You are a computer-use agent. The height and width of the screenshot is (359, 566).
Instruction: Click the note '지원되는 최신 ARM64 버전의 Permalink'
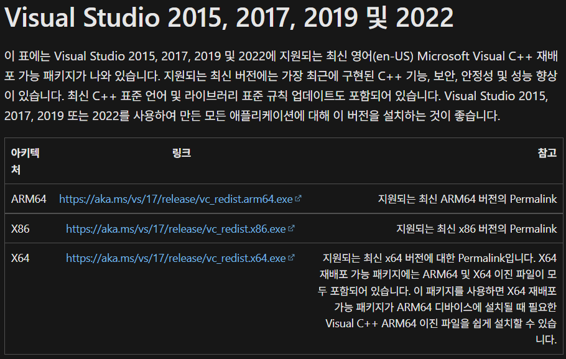coord(467,199)
